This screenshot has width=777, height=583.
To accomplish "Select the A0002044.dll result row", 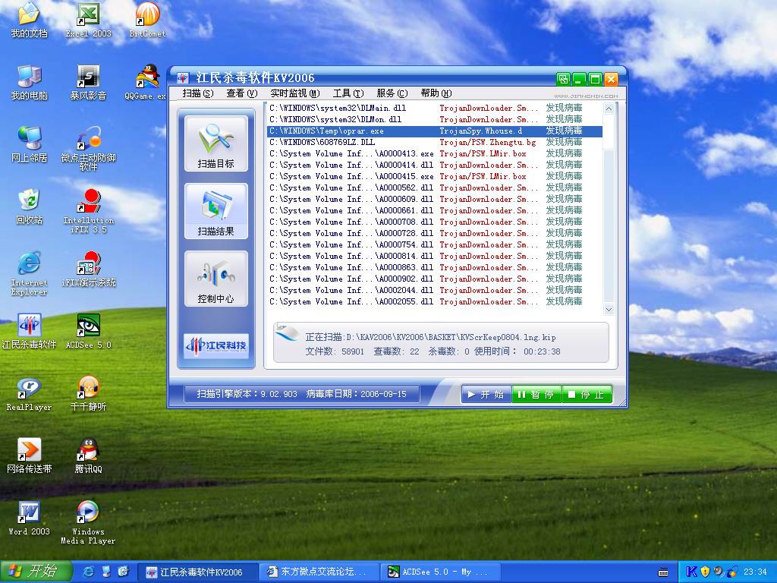I will pos(435,291).
